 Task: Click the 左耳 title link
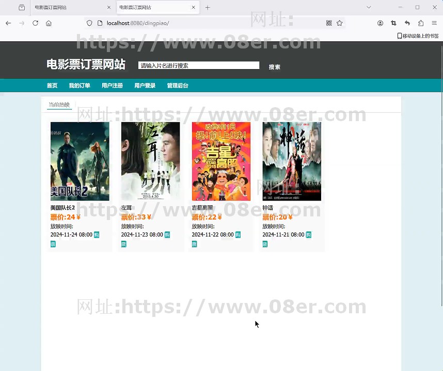(x=126, y=208)
